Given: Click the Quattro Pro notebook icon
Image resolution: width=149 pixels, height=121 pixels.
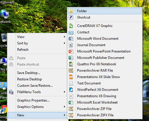Looking at the screenshot, I should (71, 64).
